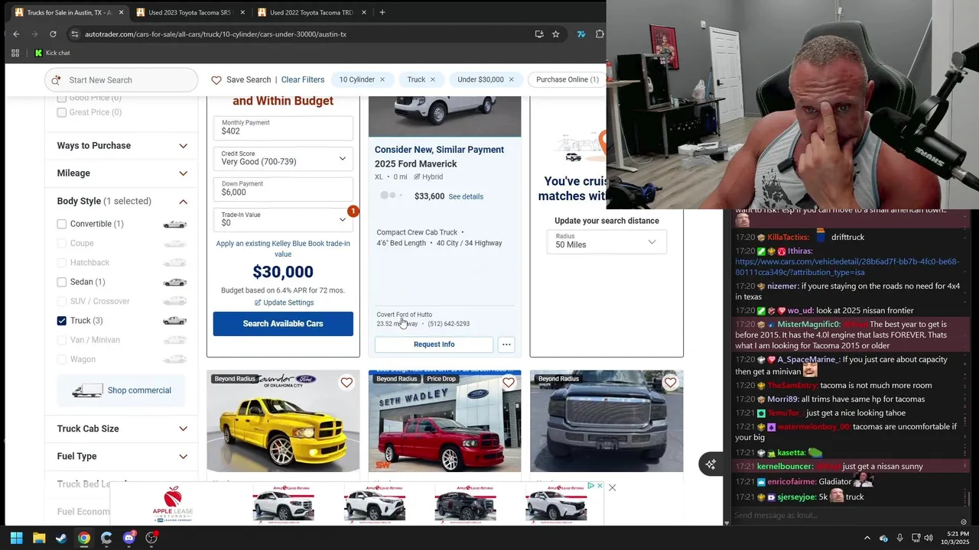Click the Clear Filters link

(303, 79)
